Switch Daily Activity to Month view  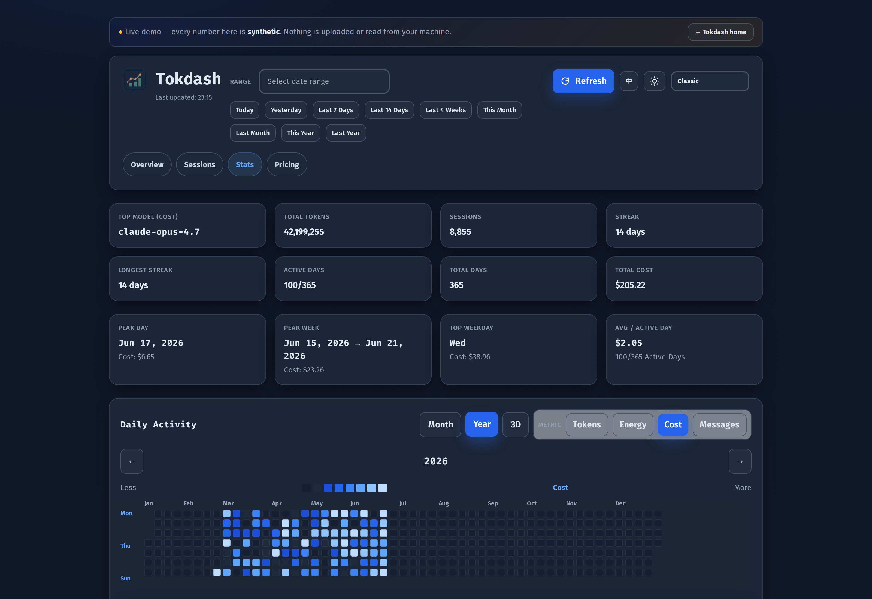click(440, 424)
